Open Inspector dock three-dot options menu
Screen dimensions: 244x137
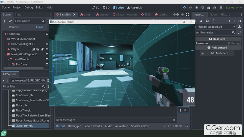241,14
